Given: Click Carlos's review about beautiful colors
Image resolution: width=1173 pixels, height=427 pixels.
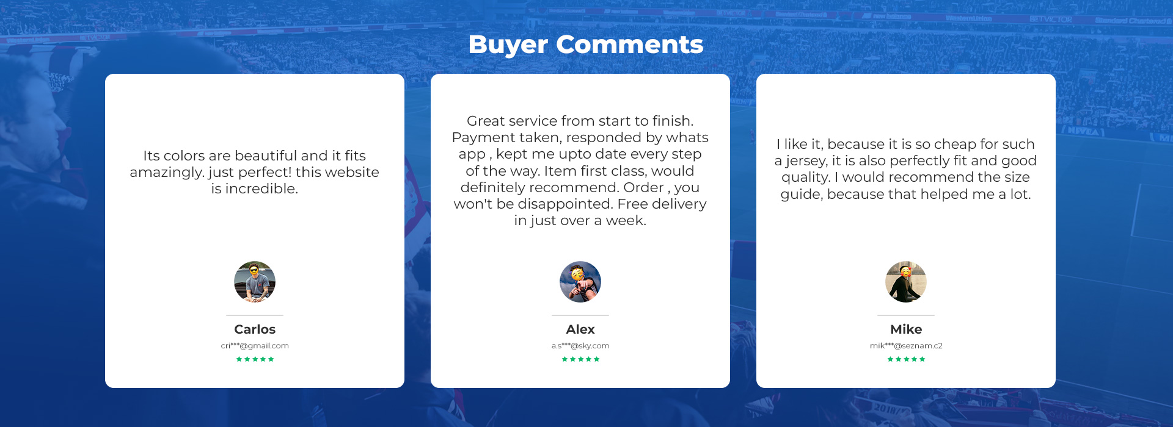Looking at the screenshot, I should coord(255,172).
